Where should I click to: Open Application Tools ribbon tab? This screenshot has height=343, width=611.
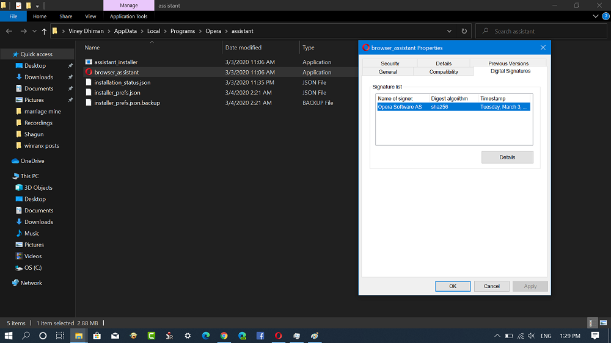pyautogui.click(x=128, y=16)
